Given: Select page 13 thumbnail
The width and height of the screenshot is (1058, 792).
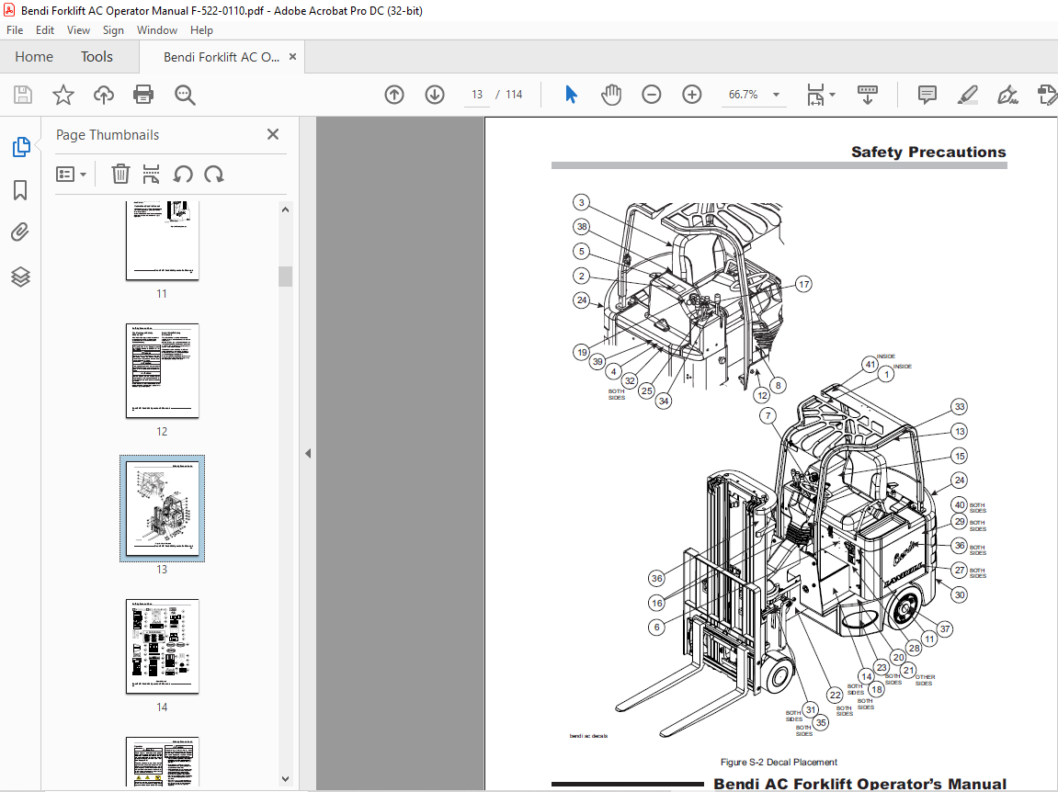Looking at the screenshot, I should tap(162, 509).
